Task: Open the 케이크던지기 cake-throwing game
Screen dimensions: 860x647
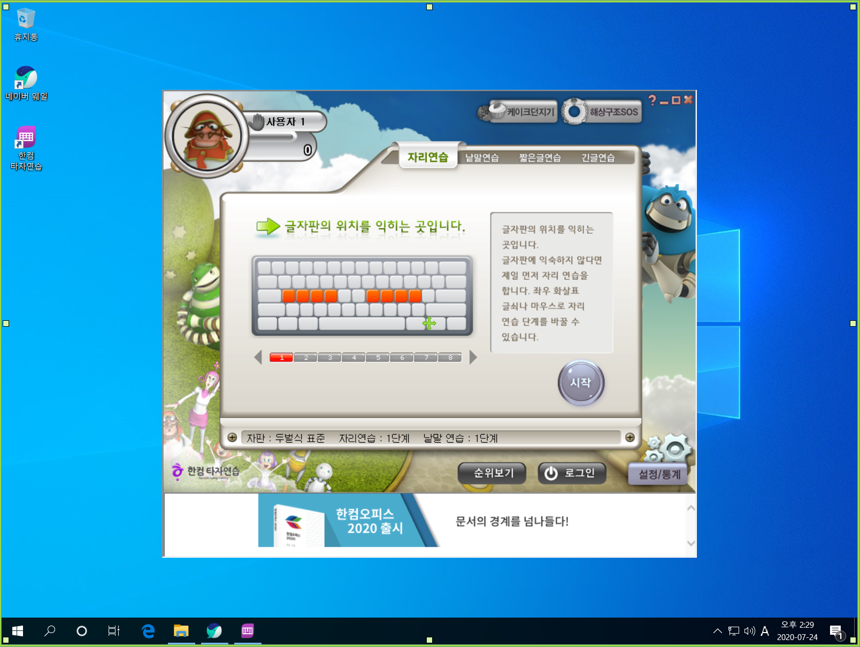Action: click(x=518, y=112)
